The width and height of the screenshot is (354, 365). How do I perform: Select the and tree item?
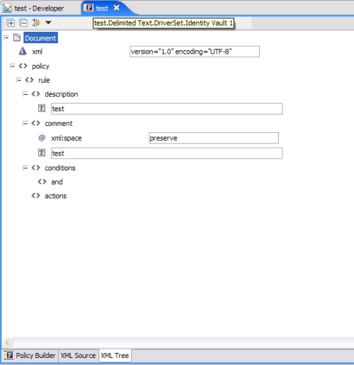tap(57, 182)
